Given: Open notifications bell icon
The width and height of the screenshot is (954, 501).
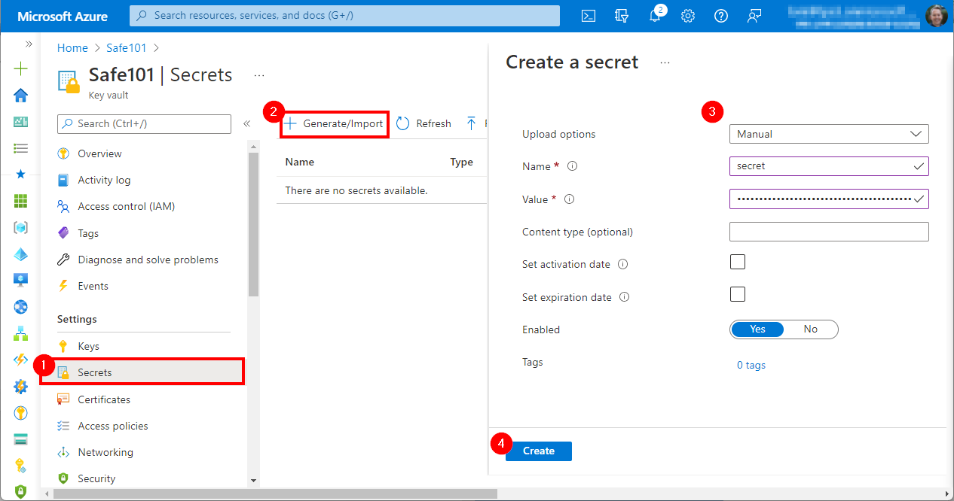Looking at the screenshot, I should pos(656,16).
